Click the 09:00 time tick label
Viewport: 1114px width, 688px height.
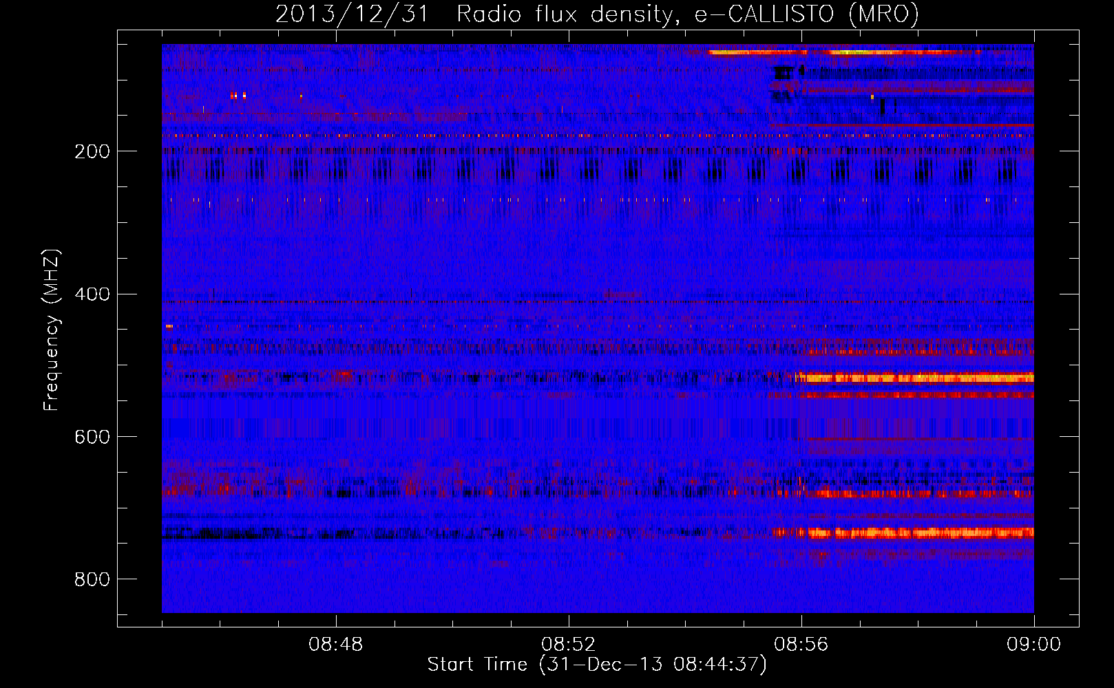pyautogui.click(x=1034, y=645)
